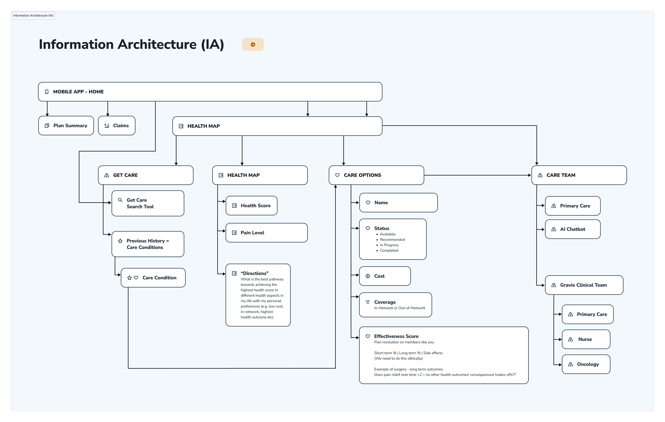Image resolution: width=665 pixels, height=422 pixels.
Task: Click the person icon in Gravie Clinical Team
Action: (554, 285)
